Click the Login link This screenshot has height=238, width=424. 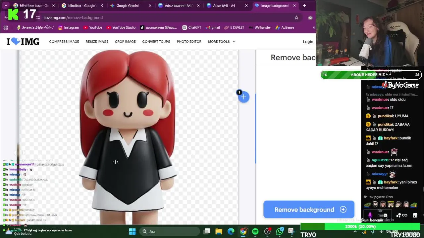point(308,42)
